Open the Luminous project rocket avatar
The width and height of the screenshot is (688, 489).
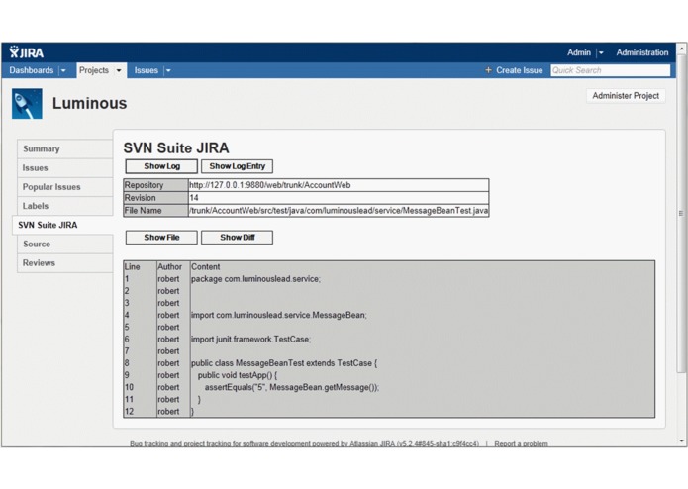(27, 104)
